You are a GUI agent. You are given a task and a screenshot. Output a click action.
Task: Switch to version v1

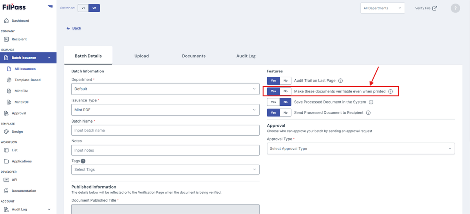83,8
